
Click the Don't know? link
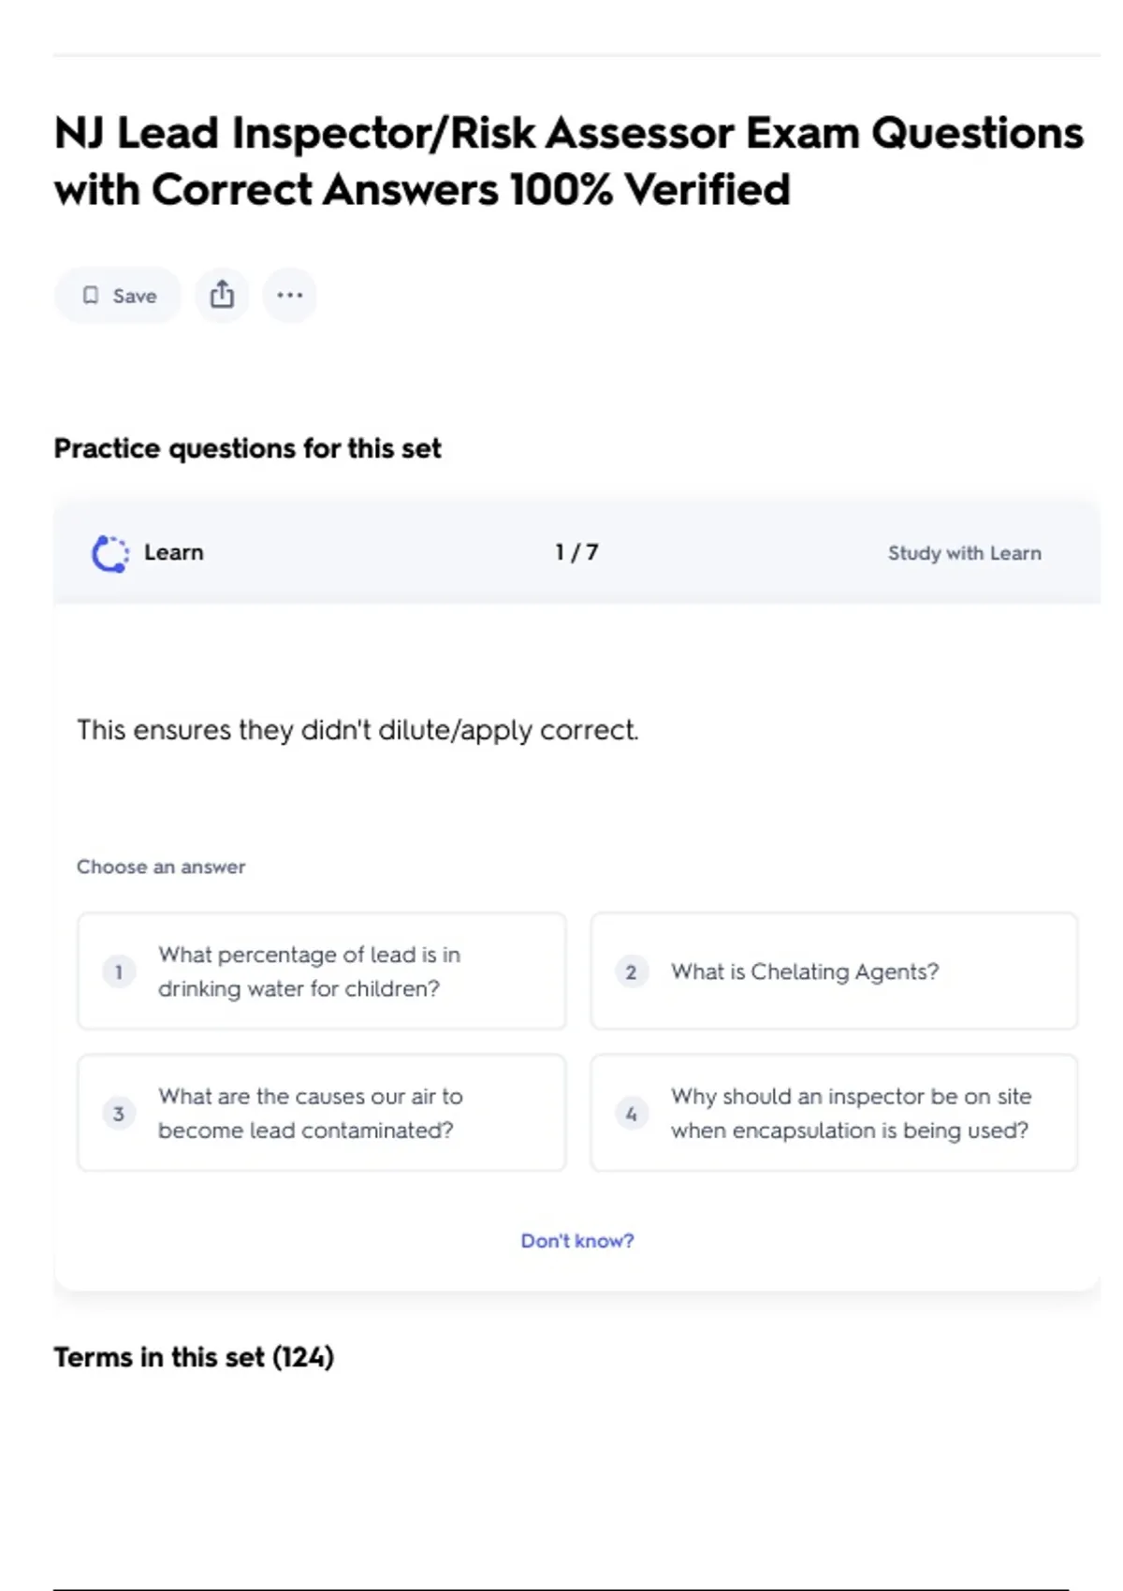(x=576, y=1240)
